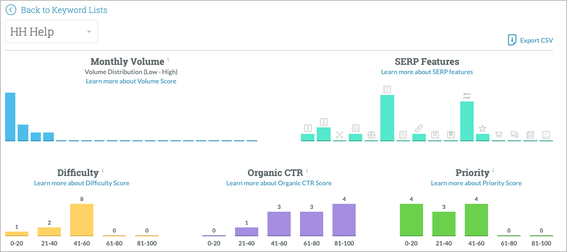Click the shopping cart SERP icon

click(498, 135)
